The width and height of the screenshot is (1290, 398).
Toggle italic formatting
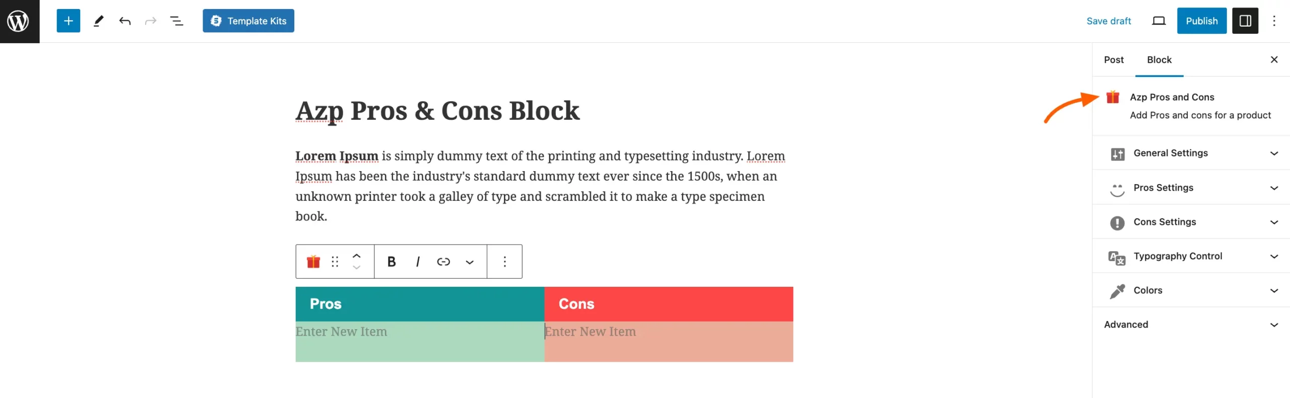(x=418, y=261)
